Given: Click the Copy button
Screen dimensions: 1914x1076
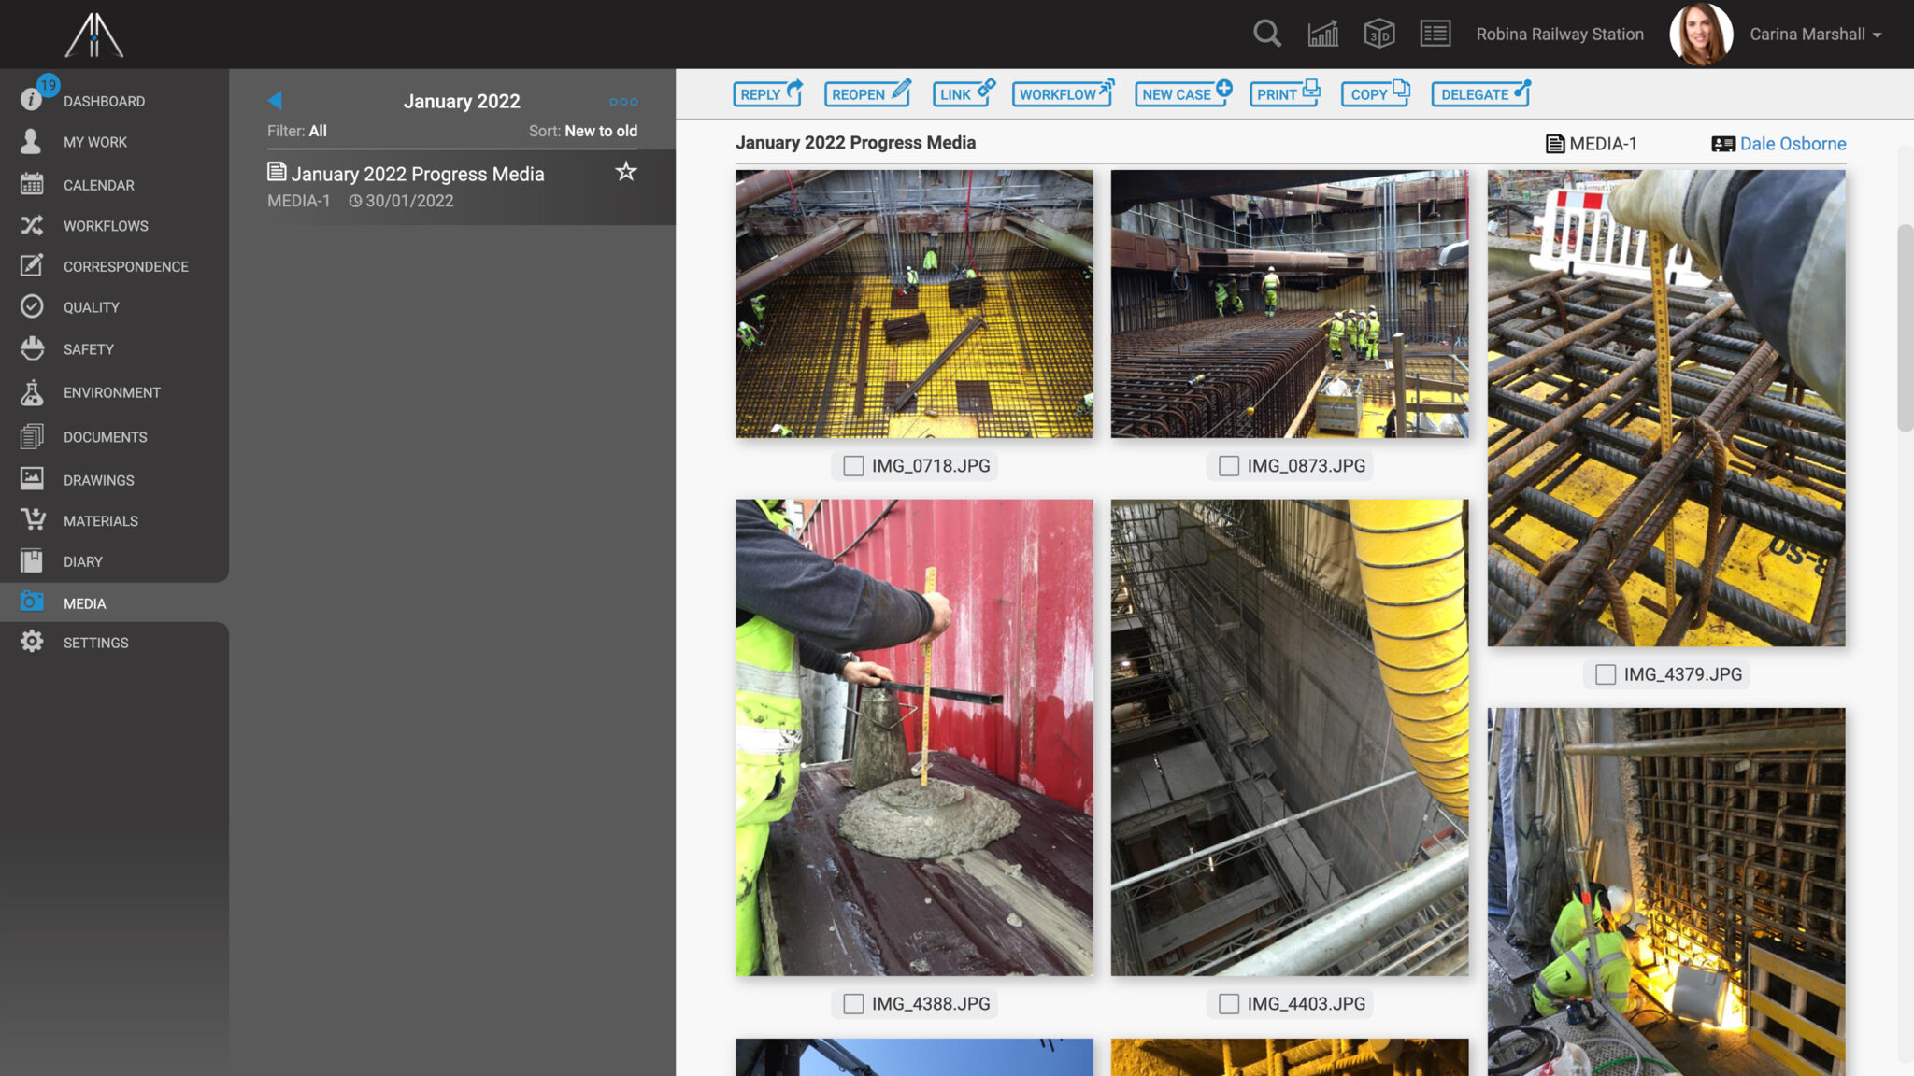Looking at the screenshot, I should coord(1376,93).
